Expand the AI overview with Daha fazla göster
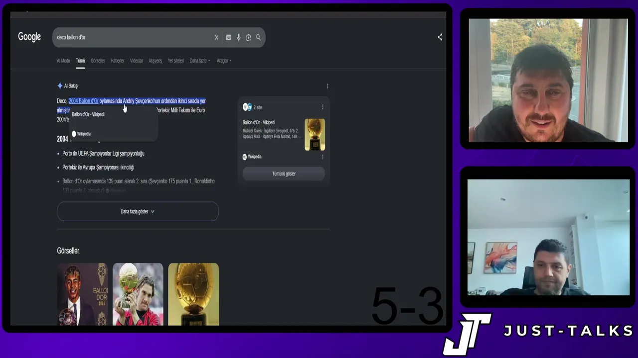Image resolution: width=638 pixels, height=358 pixels. [x=138, y=211]
